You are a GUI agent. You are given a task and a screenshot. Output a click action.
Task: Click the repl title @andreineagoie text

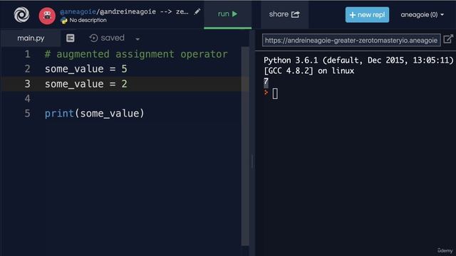pos(128,11)
